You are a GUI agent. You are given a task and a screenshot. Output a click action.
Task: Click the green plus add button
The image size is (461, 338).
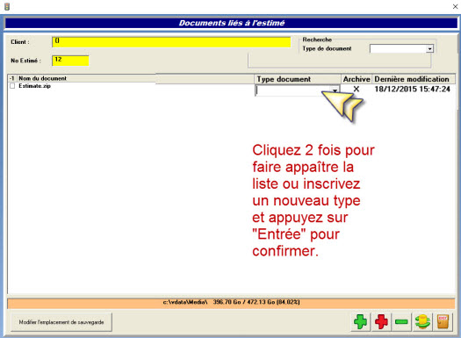tap(360, 321)
